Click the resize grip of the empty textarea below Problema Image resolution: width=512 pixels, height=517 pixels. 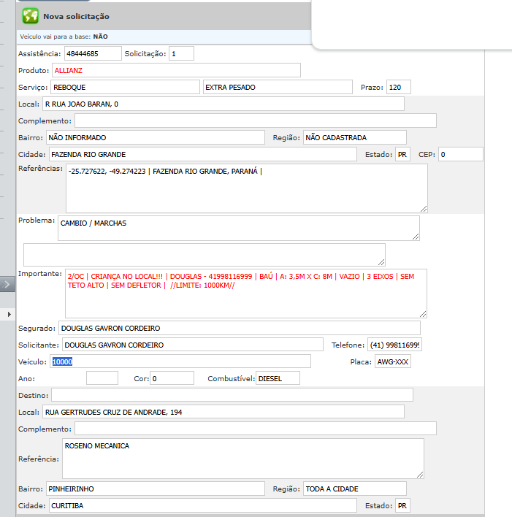pyautogui.click(x=381, y=261)
